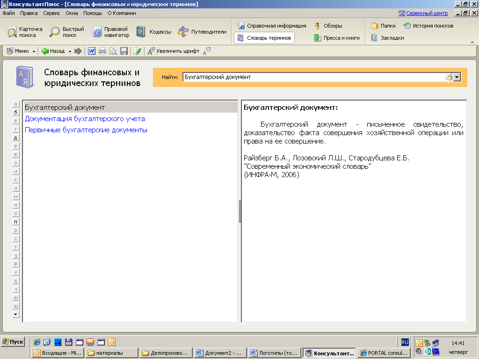Jump to letter а in alphabet
Screen dimensions: 479x359
pos(15,104)
